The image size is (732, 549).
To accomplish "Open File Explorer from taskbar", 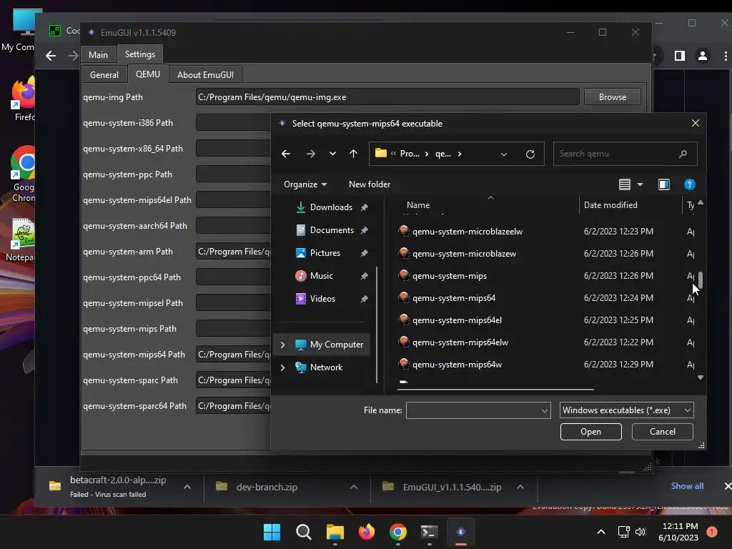I will click(335, 532).
